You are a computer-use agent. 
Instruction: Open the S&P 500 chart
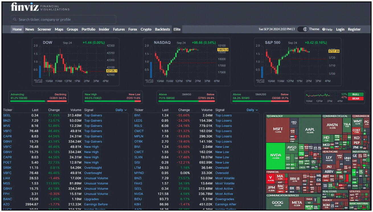pyautogui.click(x=298, y=62)
